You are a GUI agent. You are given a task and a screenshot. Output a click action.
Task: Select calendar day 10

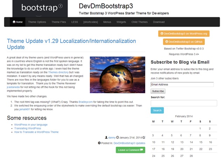coord(154,142)
